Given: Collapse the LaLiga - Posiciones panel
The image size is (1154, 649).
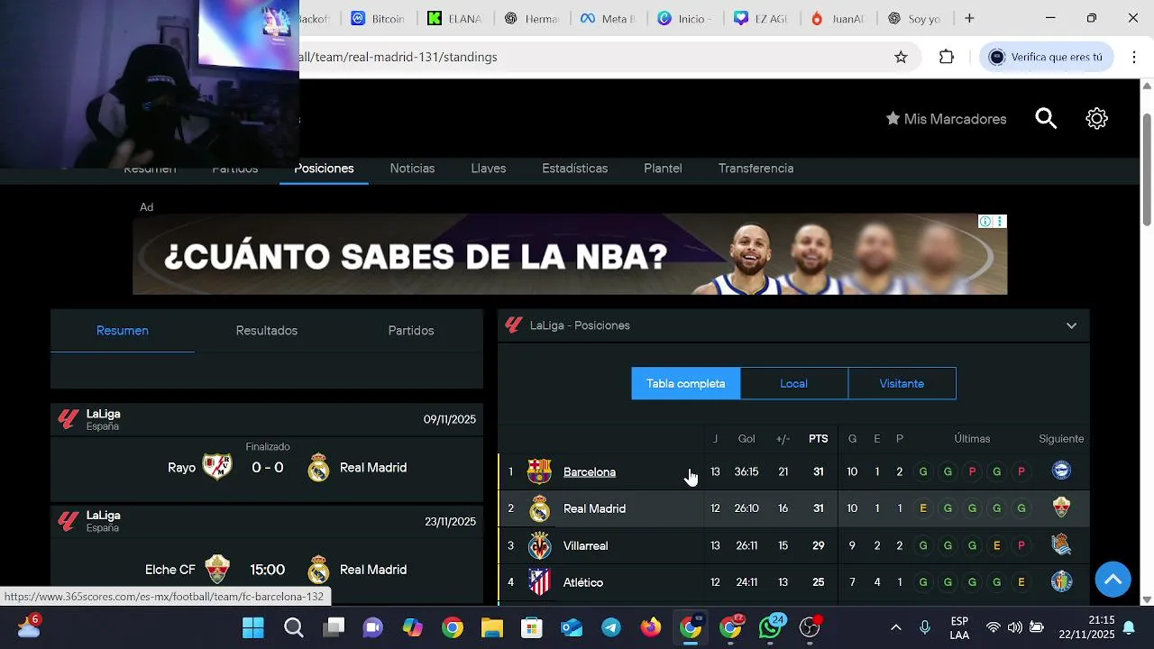Looking at the screenshot, I should (1071, 325).
